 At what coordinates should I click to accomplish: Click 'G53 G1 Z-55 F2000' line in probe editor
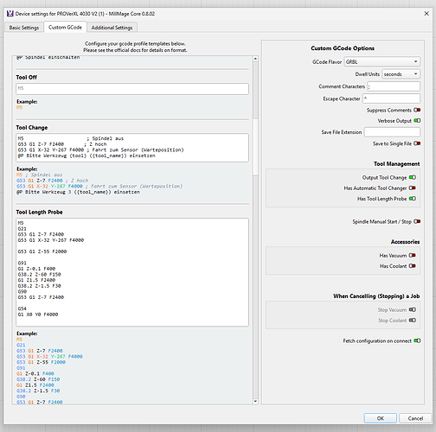pyautogui.click(x=42, y=251)
